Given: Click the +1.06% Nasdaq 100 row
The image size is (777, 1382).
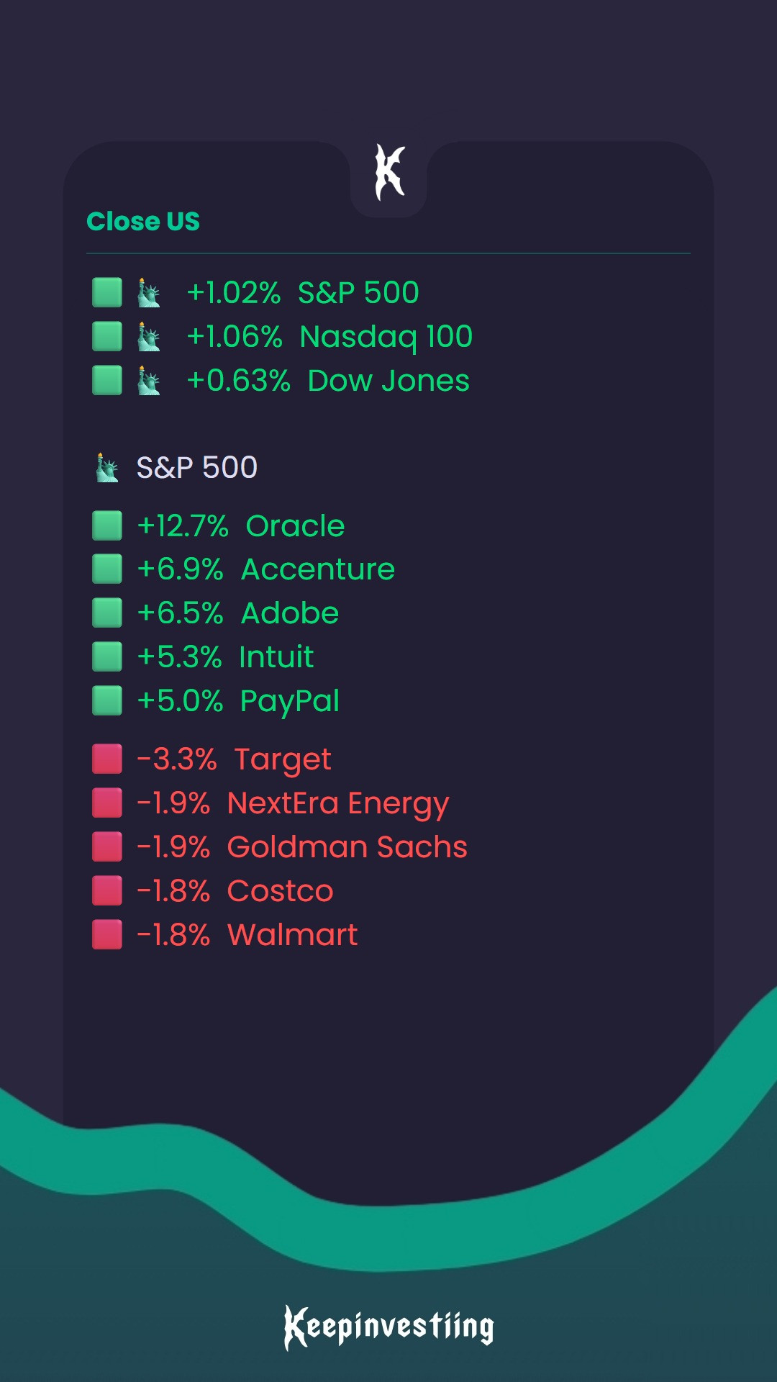Looking at the screenshot, I should (329, 337).
